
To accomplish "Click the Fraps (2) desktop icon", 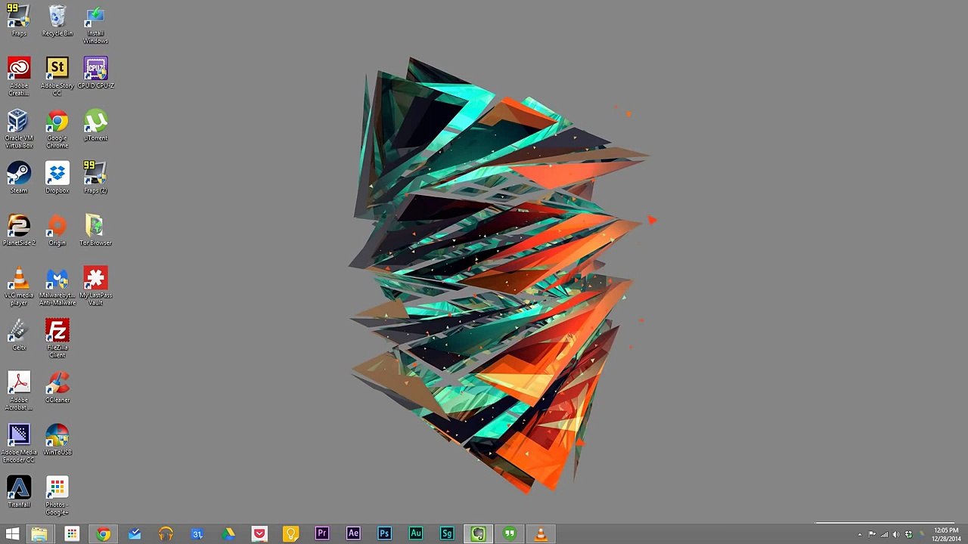I will click(x=95, y=178).
